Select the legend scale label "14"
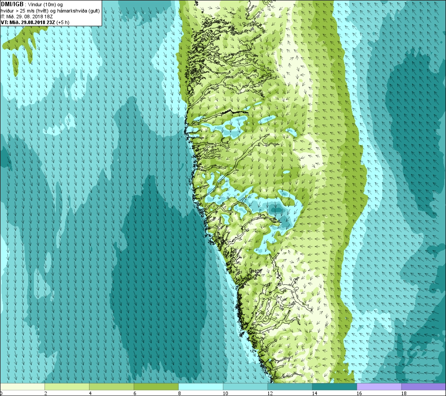The width and height of the screenshot is (446, 396). [314, 393]
